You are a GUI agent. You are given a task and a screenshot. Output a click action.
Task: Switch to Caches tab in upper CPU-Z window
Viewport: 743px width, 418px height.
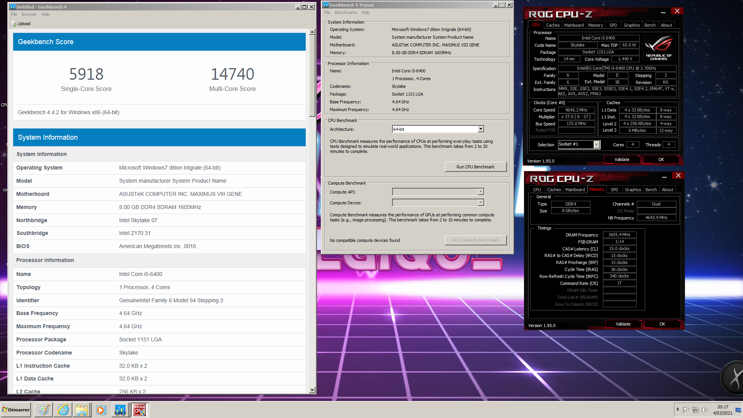click(553, 25)
